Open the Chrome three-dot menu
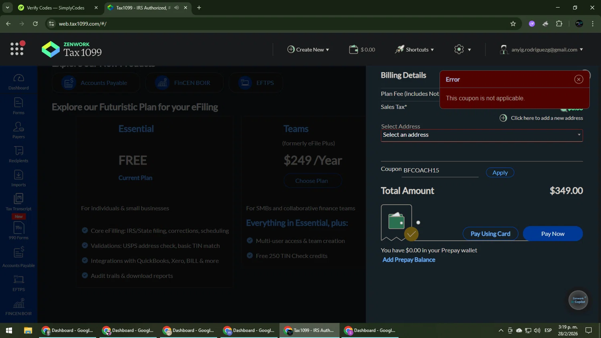 point(593,24)
